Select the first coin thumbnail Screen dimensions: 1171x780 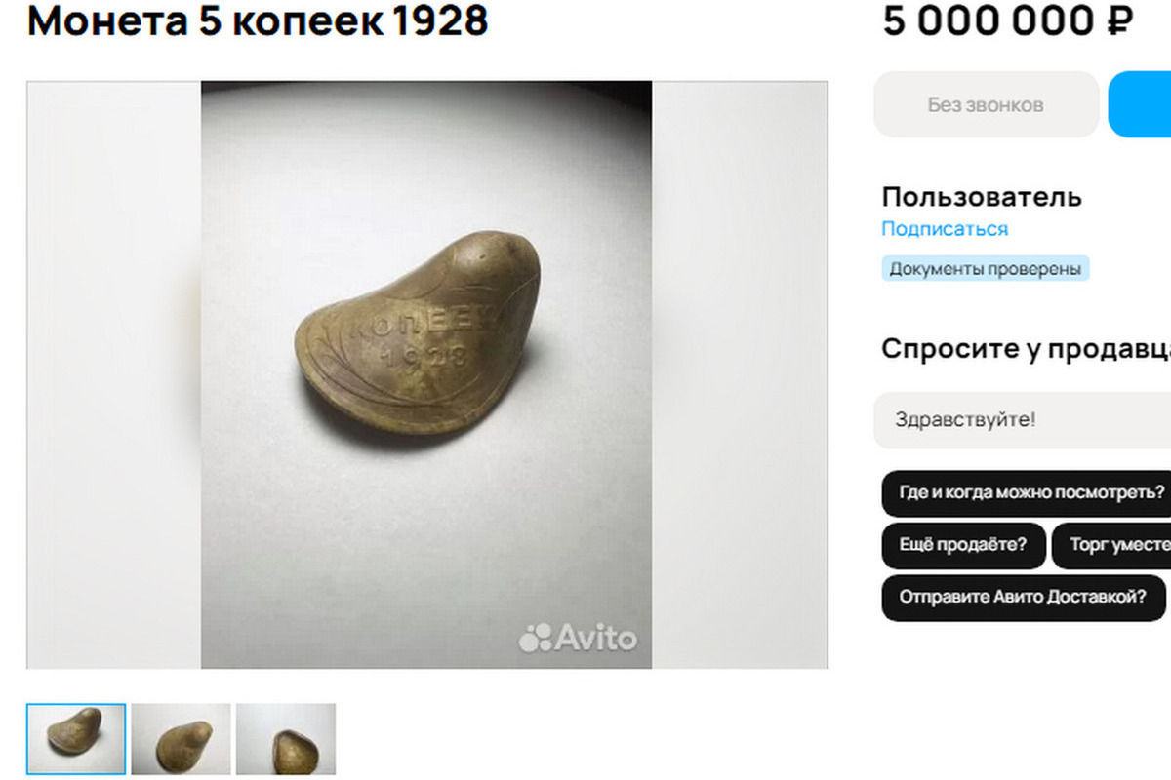click(76, 740)
